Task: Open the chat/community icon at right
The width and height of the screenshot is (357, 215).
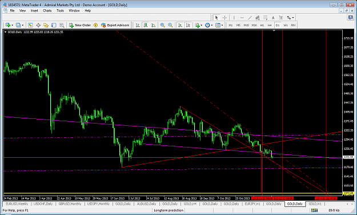Action: pyautogui.click(x=350, y=17)
